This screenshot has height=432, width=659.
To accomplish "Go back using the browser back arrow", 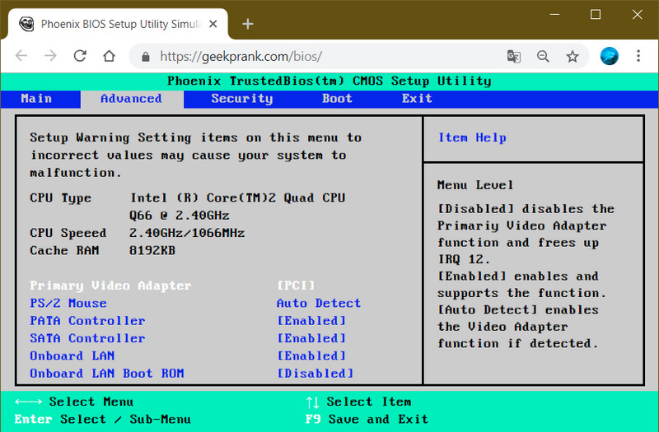I will pos(21,56).
